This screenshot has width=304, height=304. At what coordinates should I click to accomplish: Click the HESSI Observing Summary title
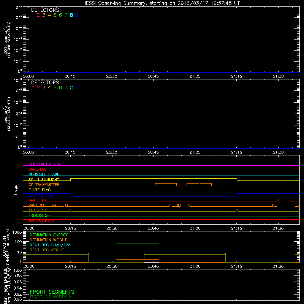point(161,3)
